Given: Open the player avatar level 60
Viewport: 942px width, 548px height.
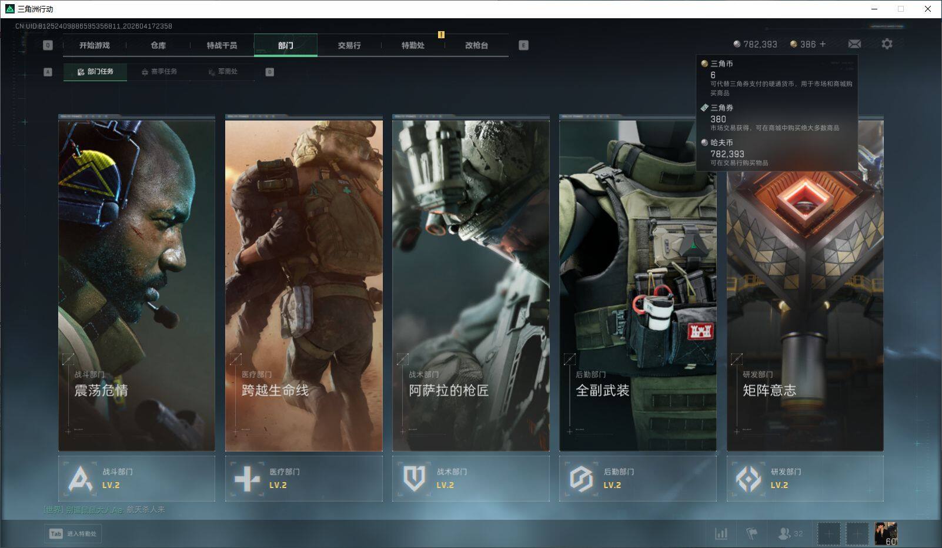Looking at the screenshot, I should pos(886,534).
